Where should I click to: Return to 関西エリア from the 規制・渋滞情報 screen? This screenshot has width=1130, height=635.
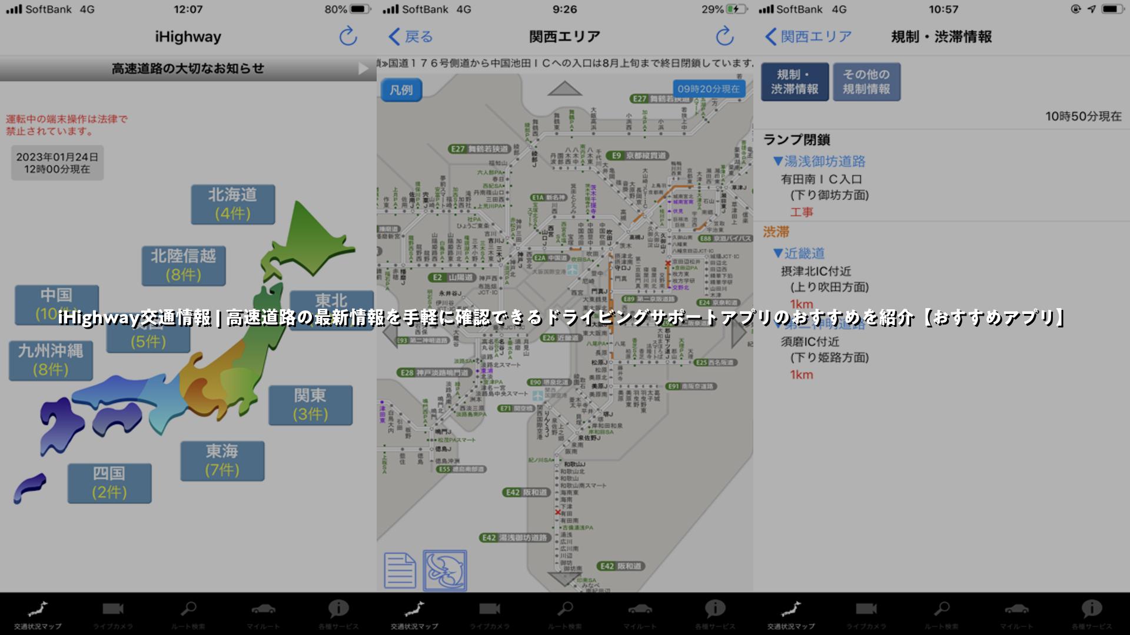click(x=807, y=36)
